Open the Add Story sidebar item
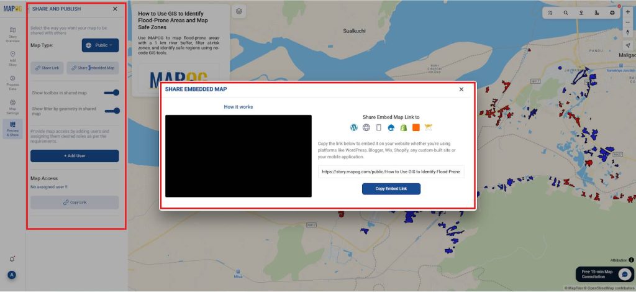Screen dimensions: 636x292 click(12, 59)
